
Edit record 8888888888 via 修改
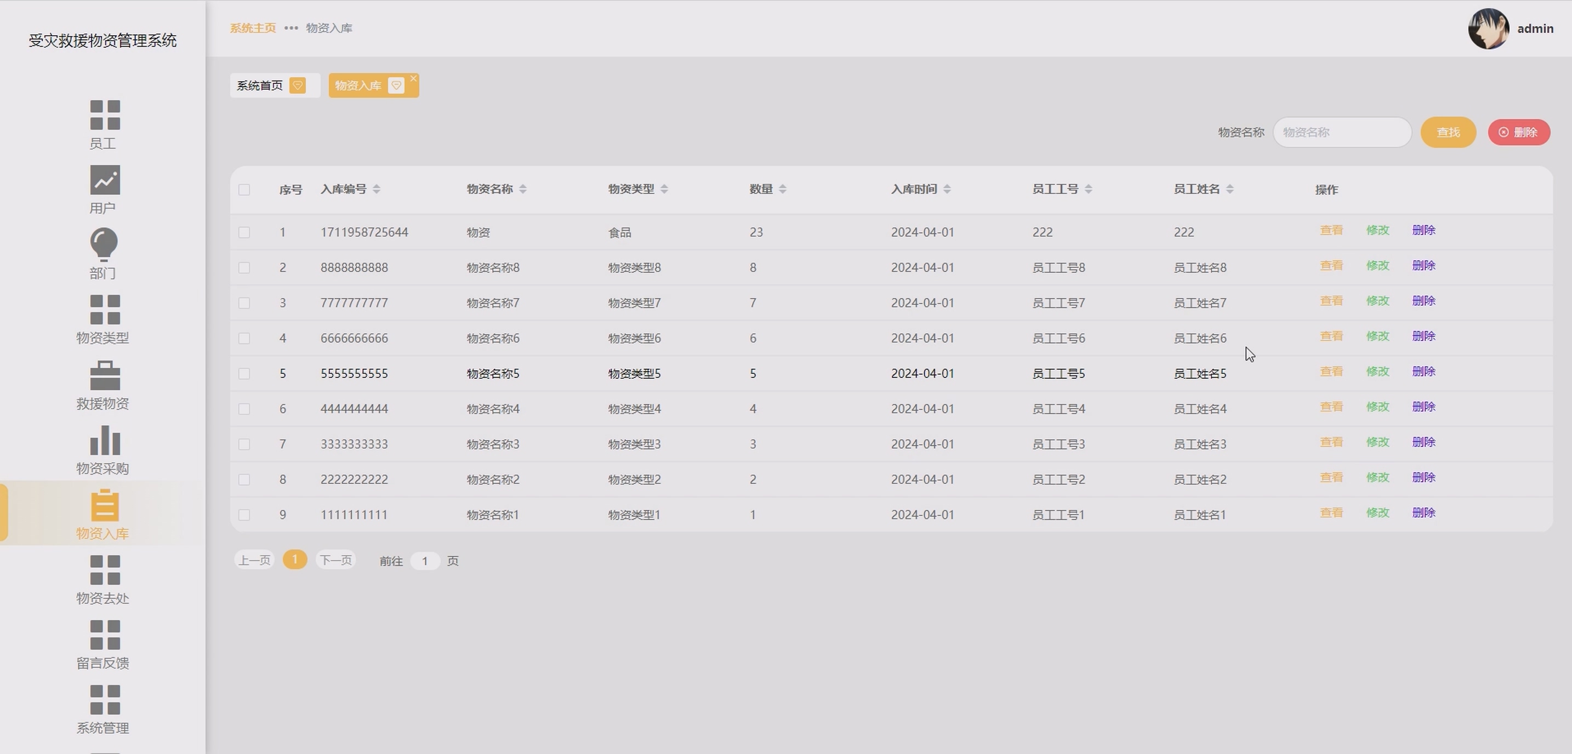coord(1378,265)
